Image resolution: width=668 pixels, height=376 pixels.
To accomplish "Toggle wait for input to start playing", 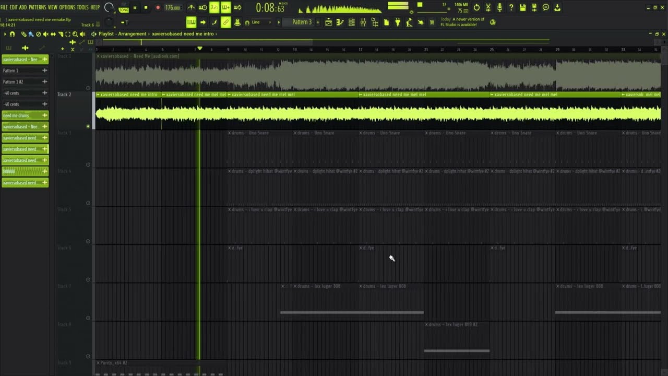I will click(x=202, y=8).
